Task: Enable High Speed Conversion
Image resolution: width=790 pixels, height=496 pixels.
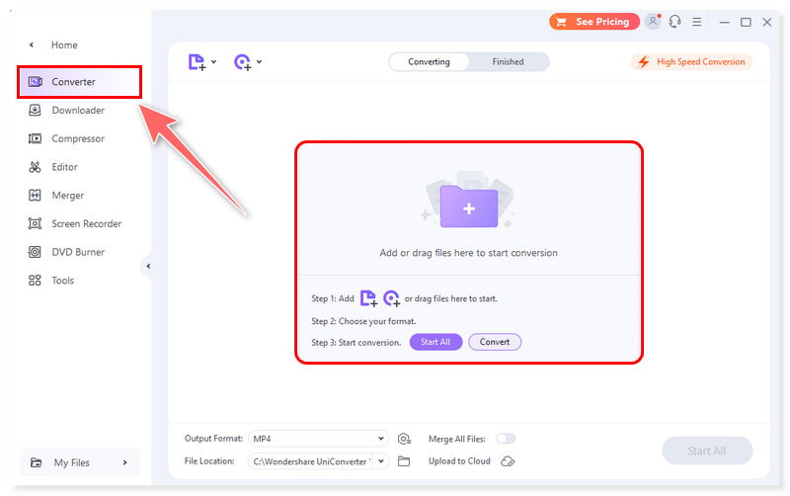Action: pyautogui.click(x=691, y=62)
